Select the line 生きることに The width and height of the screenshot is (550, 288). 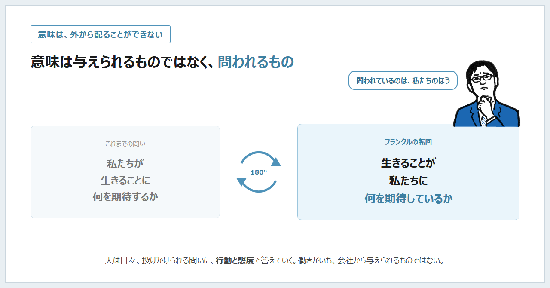[125, 180]
